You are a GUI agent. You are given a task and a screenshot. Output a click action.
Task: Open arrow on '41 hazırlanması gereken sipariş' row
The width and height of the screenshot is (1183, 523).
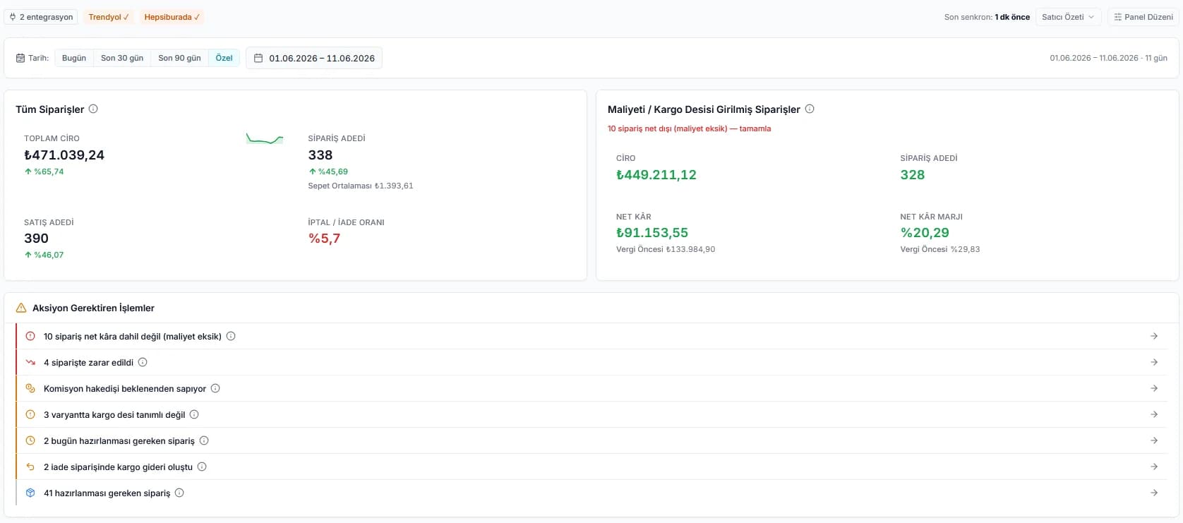[x=1154, y=493]
